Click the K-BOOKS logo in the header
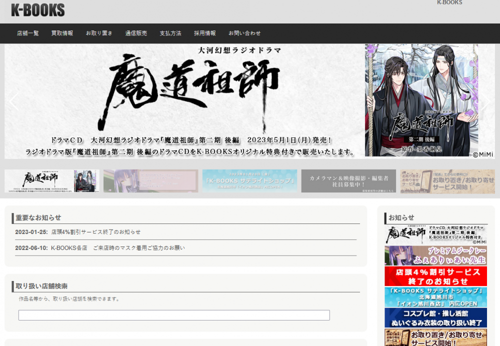The height and width of the screenshot is (346, 500). [37, 10]
